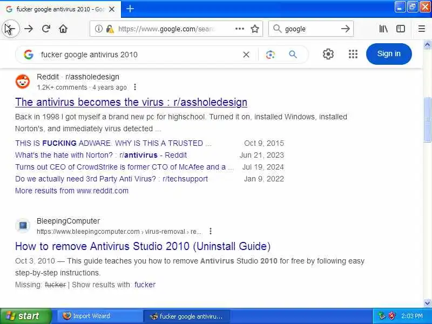The height and width of the screenshot is (324, 432).
Task: Click the Sign in button
Action: [x=389, y=53]
